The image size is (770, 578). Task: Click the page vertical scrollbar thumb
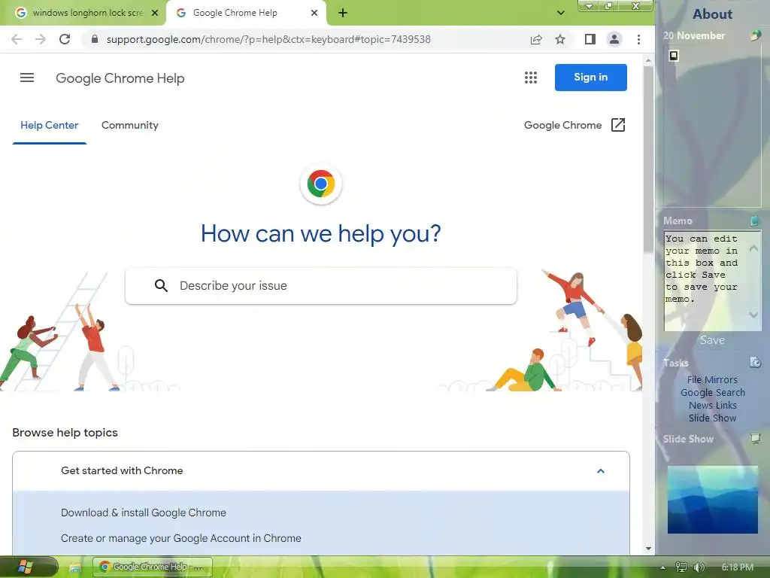(x=648, y=160)
